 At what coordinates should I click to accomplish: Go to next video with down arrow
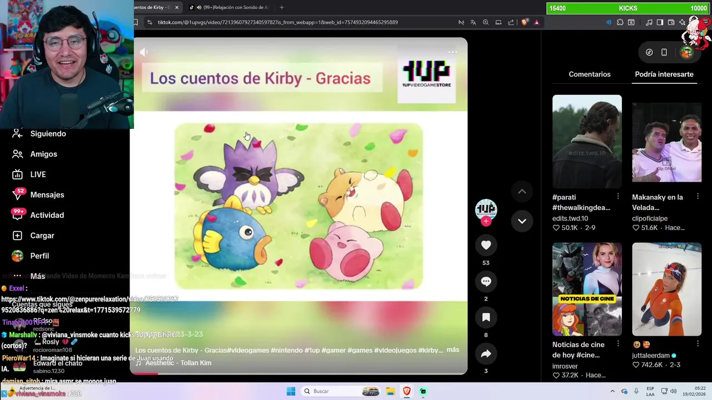[x=522, y=221]
